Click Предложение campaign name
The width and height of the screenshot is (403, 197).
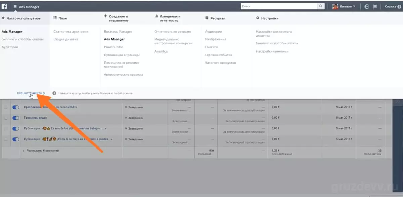coord(50,107)
